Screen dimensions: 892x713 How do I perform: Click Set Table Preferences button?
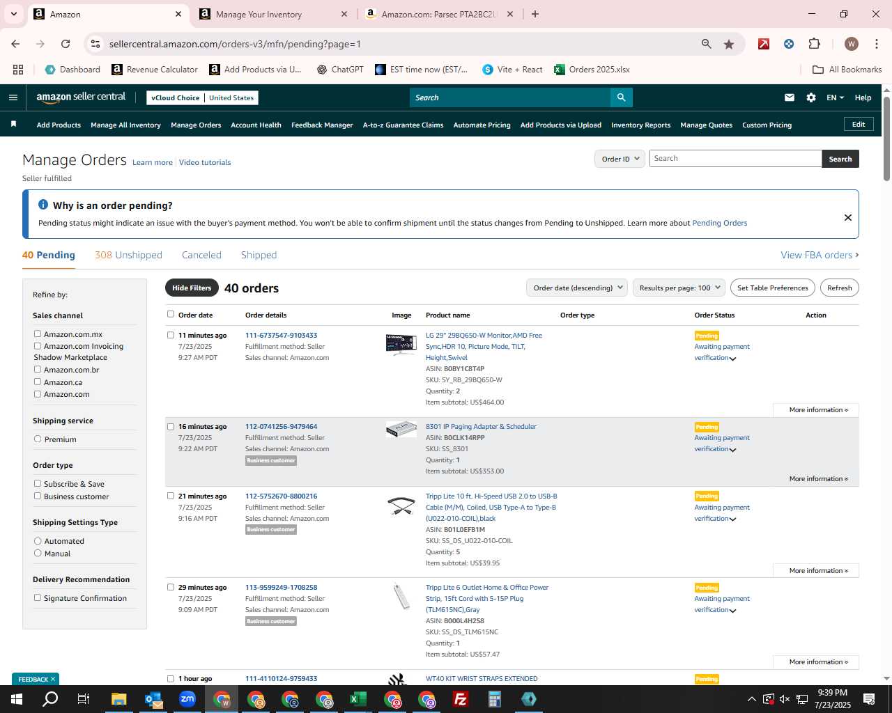[x=773, y=288]
